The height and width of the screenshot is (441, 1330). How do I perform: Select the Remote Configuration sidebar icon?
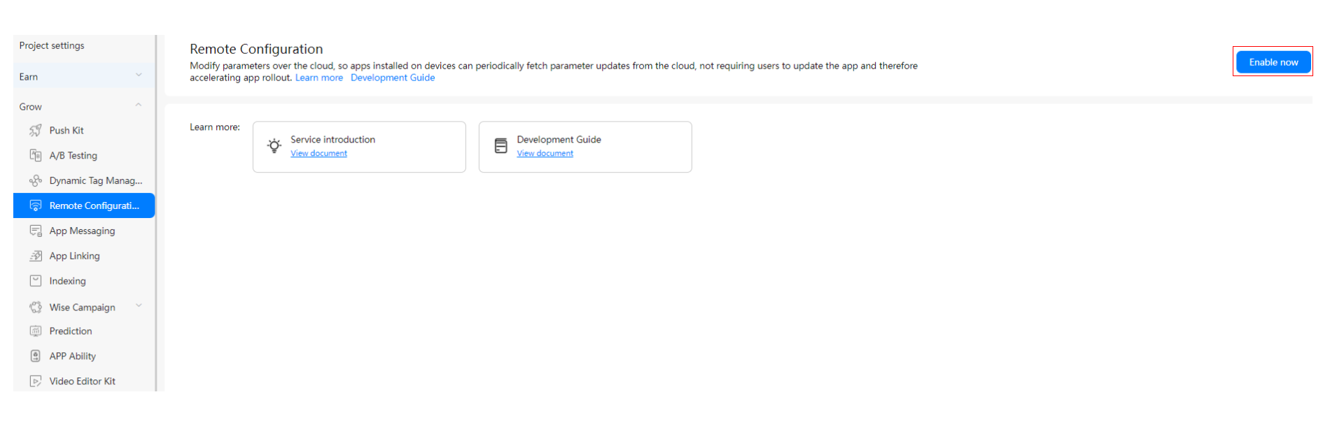pos(36,205)
